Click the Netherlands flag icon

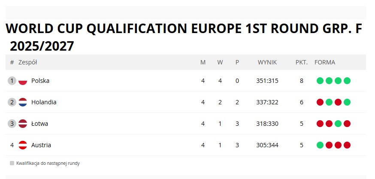tap(23, 102)
